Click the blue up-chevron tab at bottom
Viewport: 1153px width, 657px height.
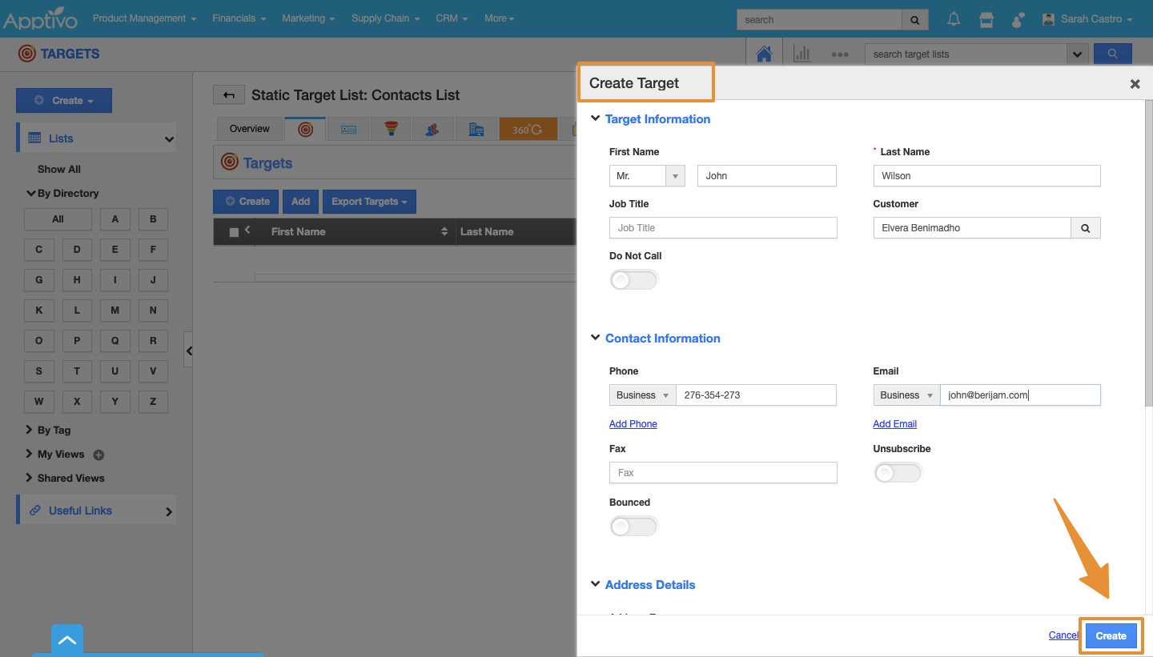click(67, 640)
